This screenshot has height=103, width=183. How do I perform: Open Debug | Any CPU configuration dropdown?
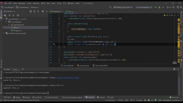point(123,7)
